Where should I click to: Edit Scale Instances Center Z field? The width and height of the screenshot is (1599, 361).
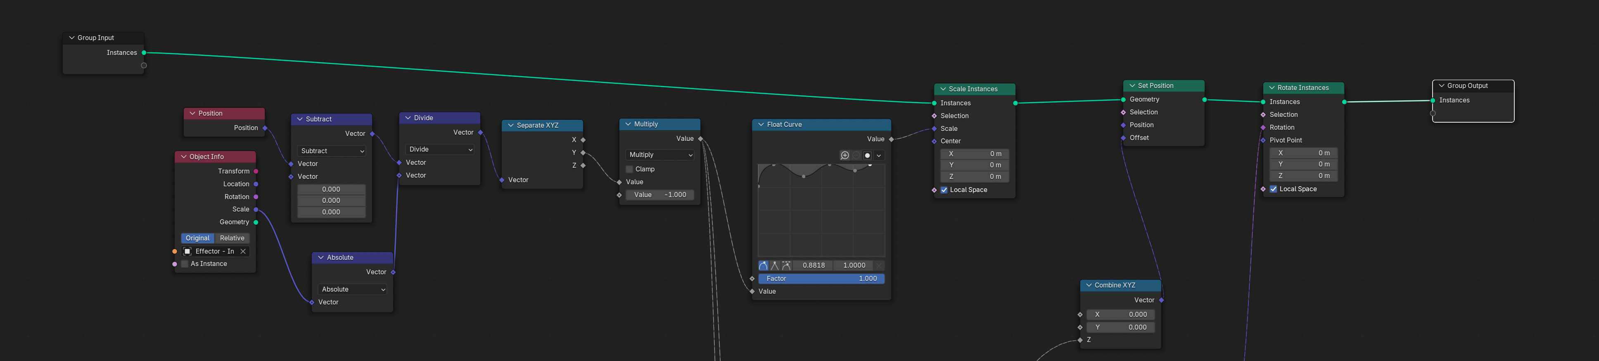975,177
